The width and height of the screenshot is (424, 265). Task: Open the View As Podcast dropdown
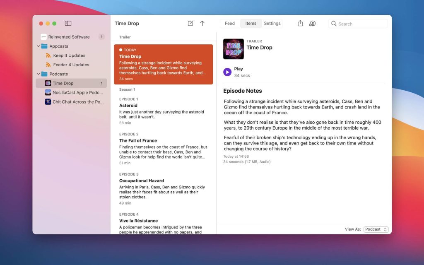click(376, 229)
